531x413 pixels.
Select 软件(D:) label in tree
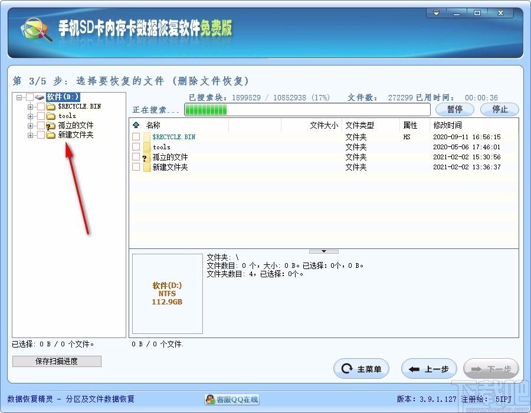63,97
